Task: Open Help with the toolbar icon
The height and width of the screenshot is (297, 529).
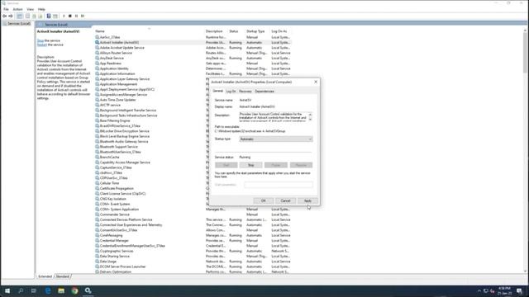Action: point(49,16)
